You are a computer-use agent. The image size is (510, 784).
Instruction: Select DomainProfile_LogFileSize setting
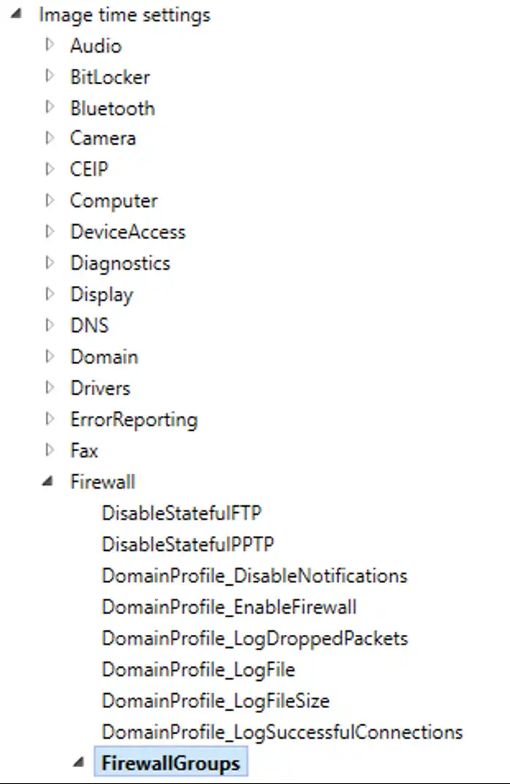tap(216, 701)
